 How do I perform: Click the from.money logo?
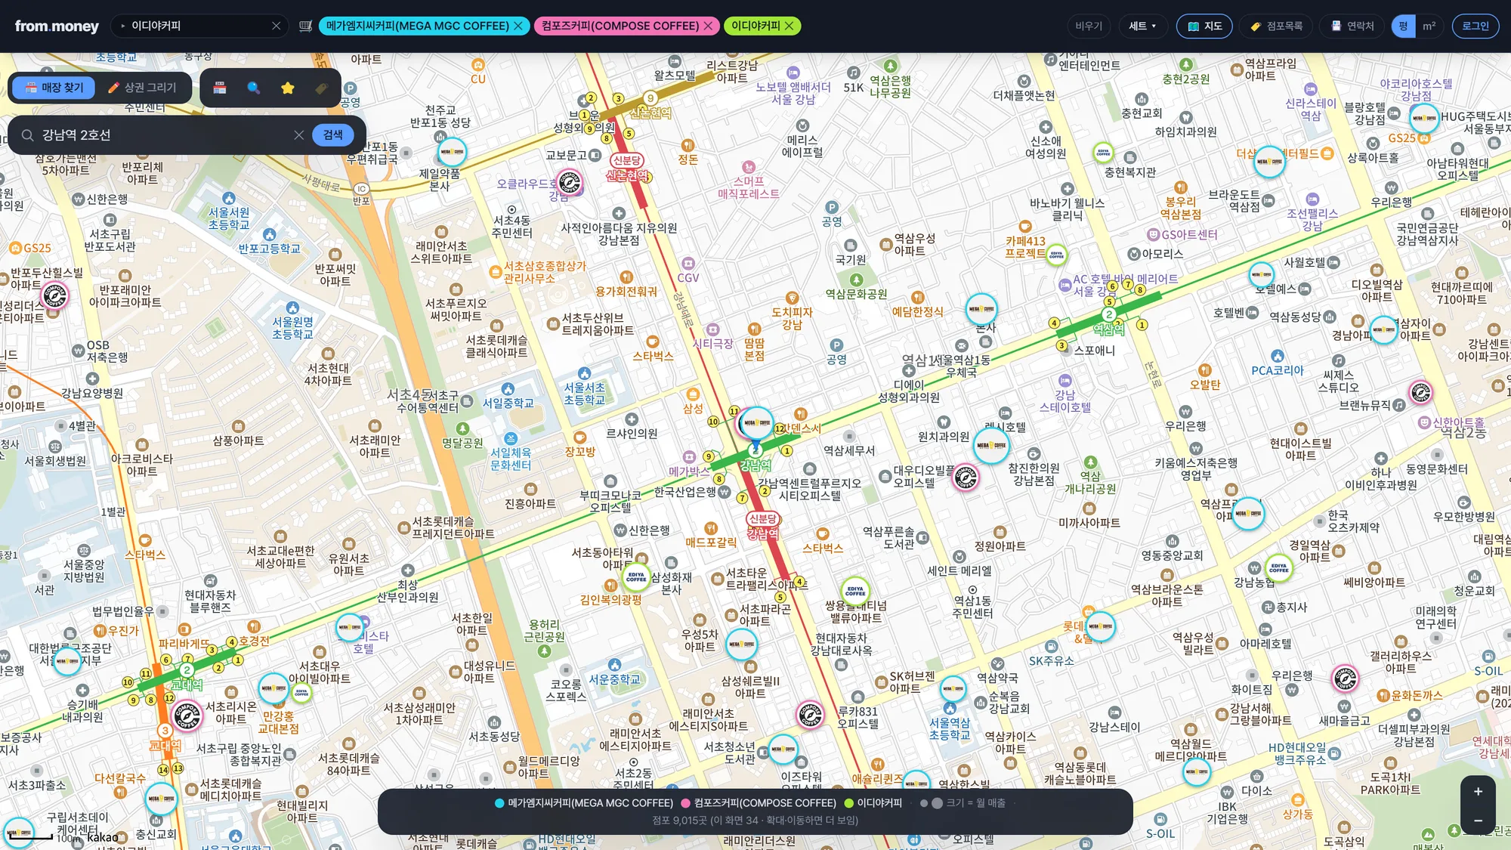(x=57, y=26)
